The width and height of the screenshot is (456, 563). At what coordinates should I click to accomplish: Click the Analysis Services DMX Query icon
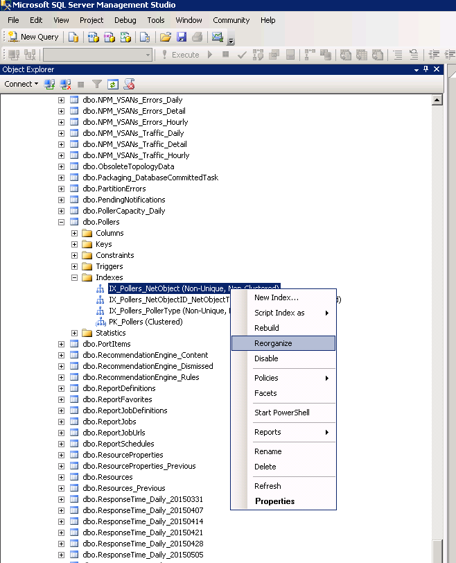point(109,37)
